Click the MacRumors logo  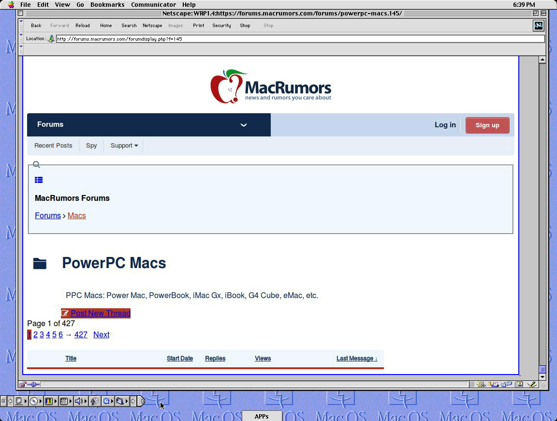pyautogui.click(x=271, y=87)
